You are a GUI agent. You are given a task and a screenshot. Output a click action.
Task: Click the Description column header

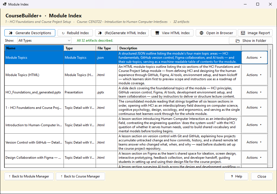[x=179, y=48]
